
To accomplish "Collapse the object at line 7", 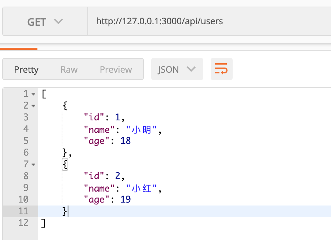I will pos(33,164).
